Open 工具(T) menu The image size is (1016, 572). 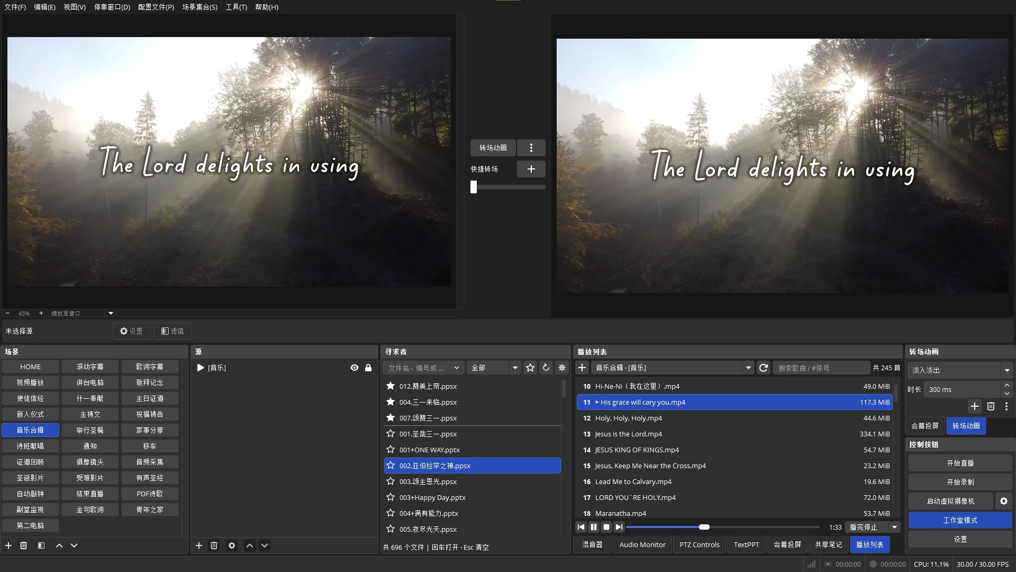coord(236,7)
